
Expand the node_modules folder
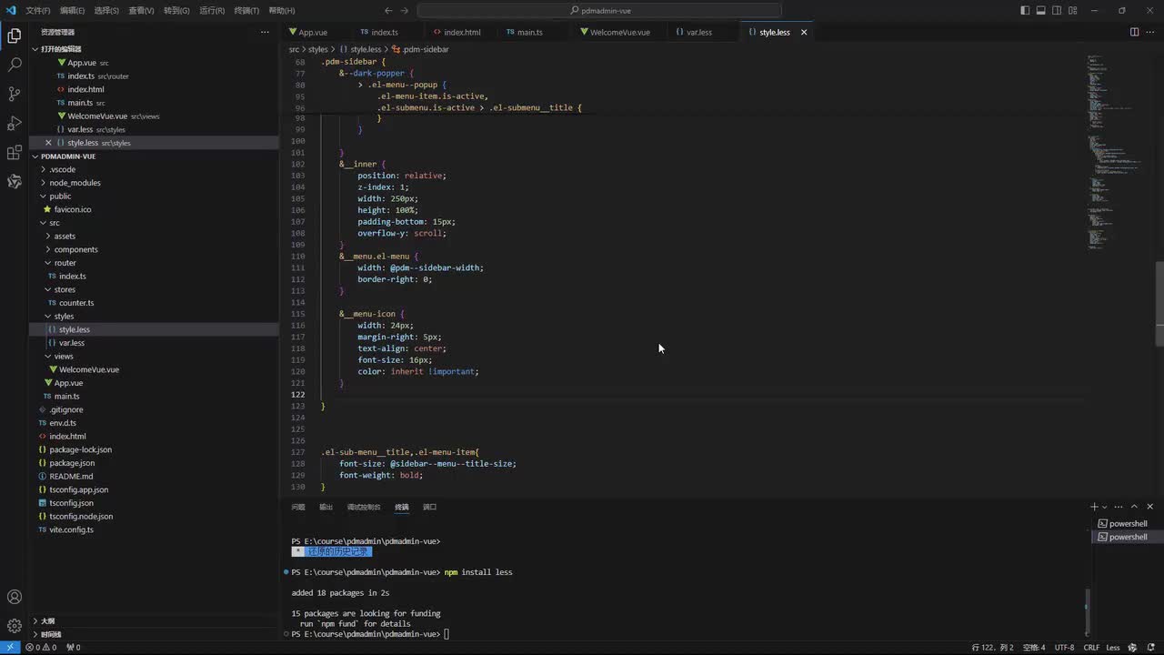tap(75, 183)
